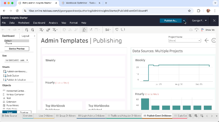Select the Tiled layout toggle
The height and width of the screenshot is (122, 219).
(x=10, y=112)
